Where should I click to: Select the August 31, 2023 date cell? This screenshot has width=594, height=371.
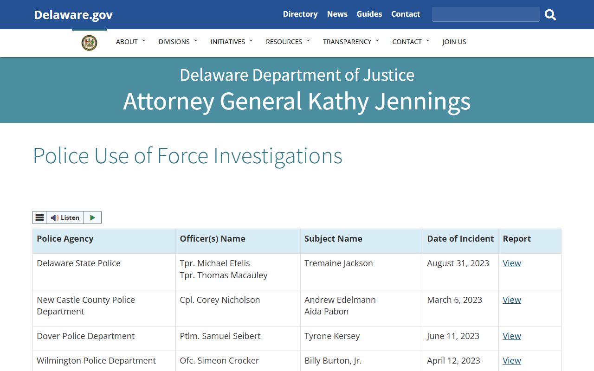pos(461,272)
